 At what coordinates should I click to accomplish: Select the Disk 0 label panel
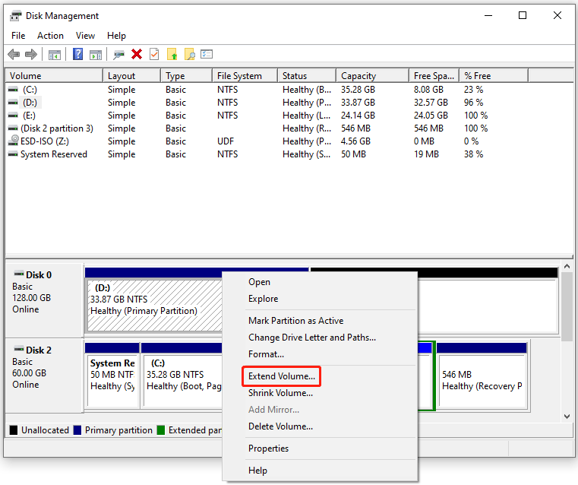(44, 300)
